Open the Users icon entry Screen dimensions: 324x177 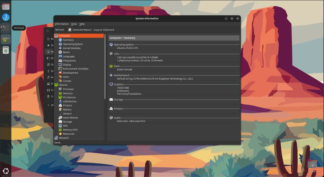[x=60, y=77]
